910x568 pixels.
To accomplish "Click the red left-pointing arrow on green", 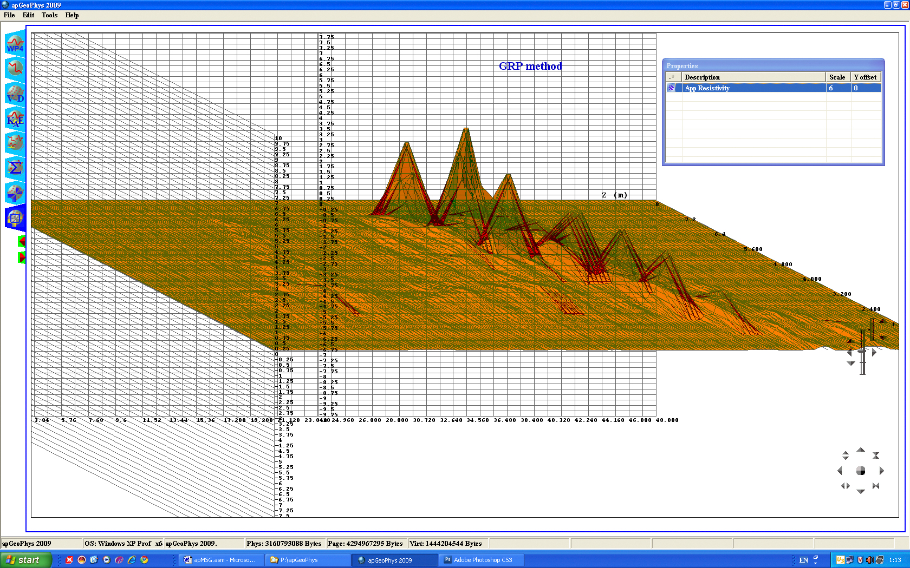I will pyautogui.click(x=22, y=241).
